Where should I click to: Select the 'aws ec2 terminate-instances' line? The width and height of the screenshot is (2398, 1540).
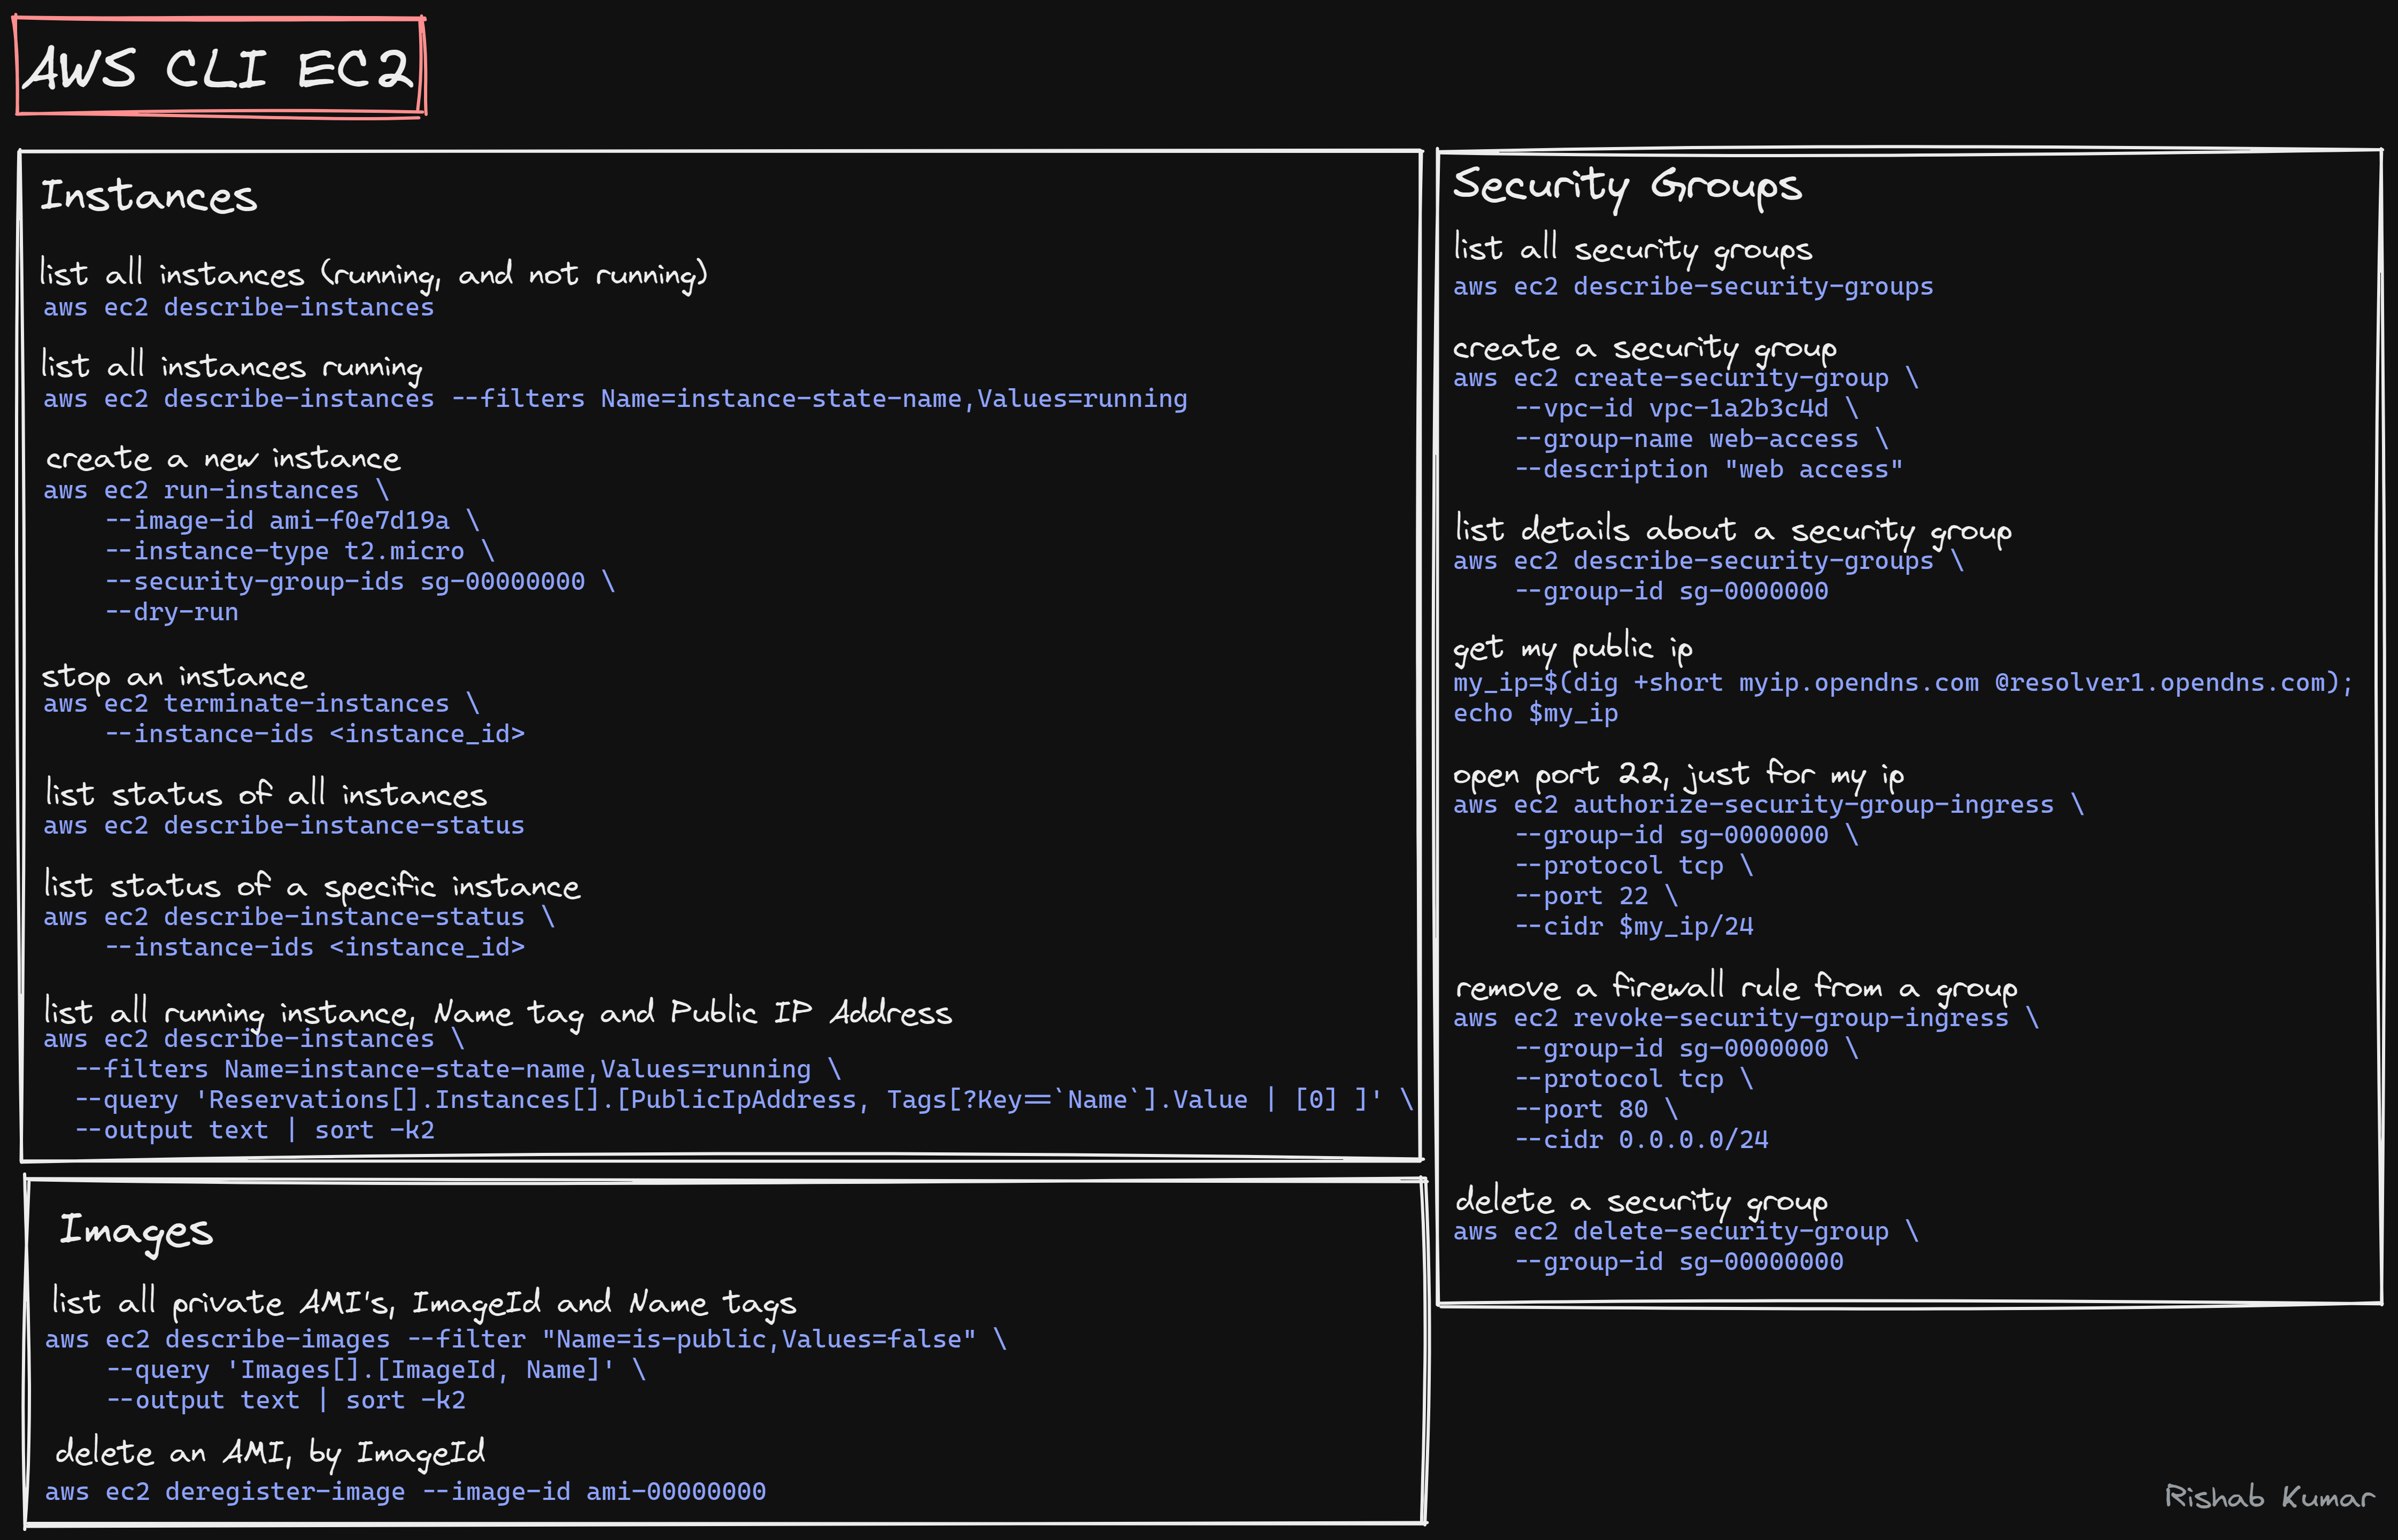click(x=262, y=704)
